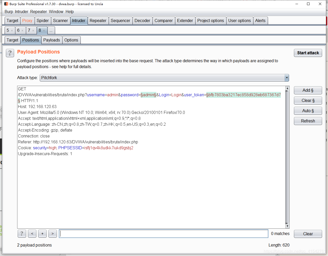Close Intruder attack tab 5
328x256 pixels.
click(12, 31)
